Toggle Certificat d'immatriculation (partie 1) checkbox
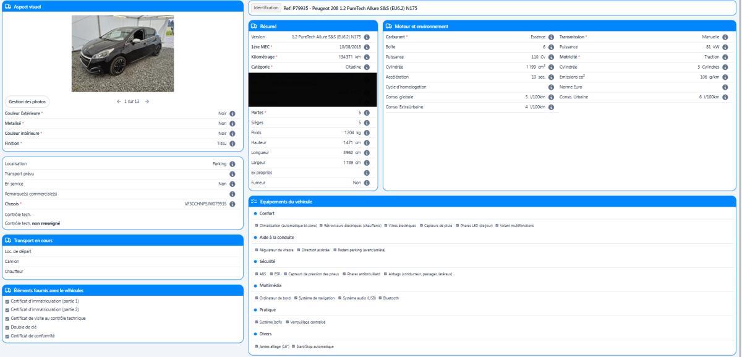The width and height of the screenshot is (742, 357). 7,301
